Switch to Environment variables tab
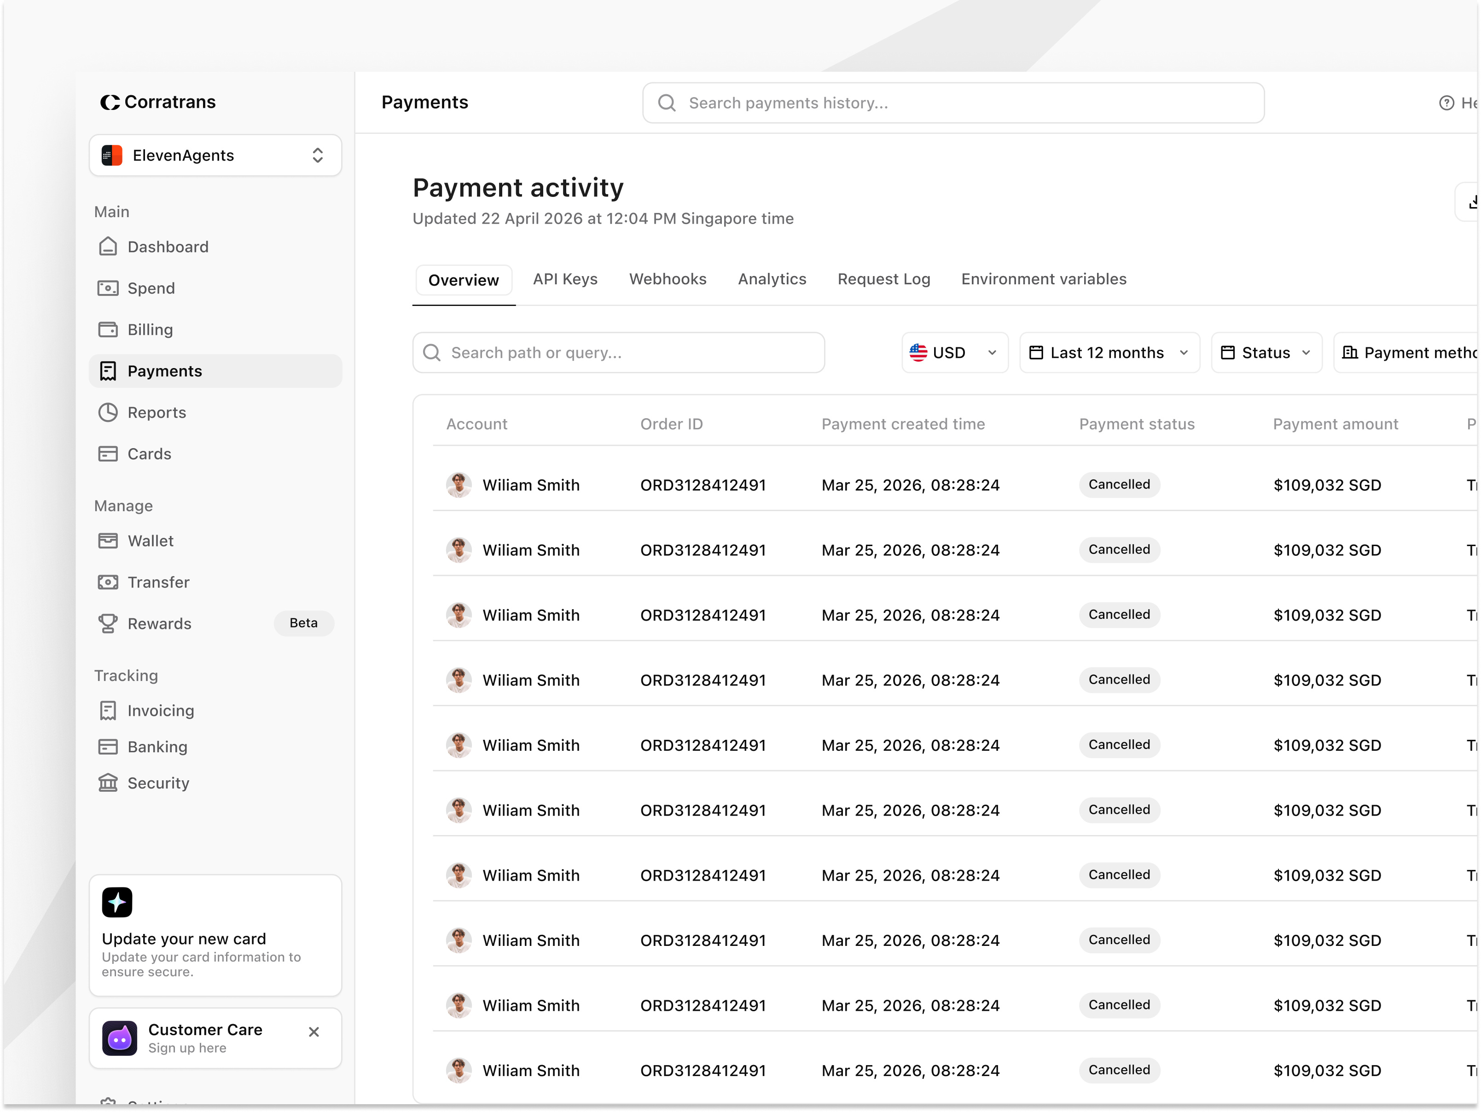Screen dimensions: 1481x1112 [x=1044, y=280]
